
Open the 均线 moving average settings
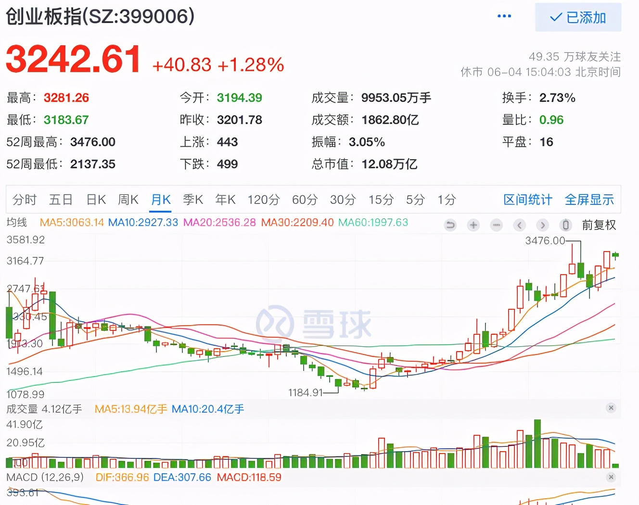17,223
